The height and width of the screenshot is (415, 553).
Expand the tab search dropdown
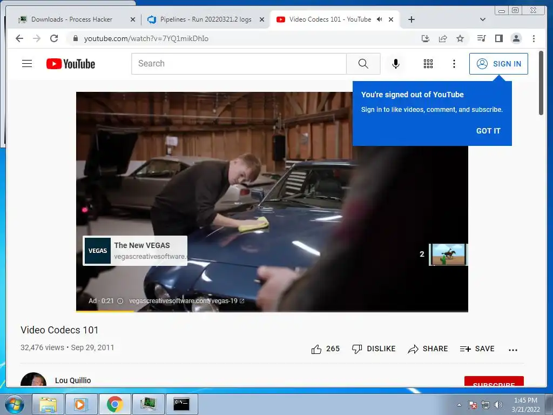482,19
